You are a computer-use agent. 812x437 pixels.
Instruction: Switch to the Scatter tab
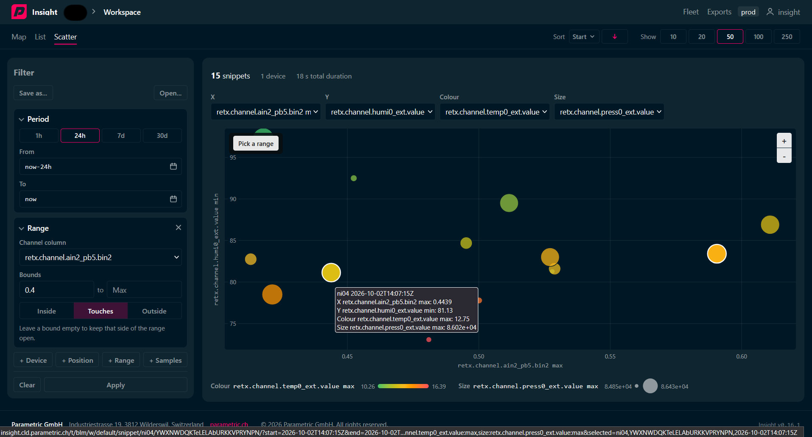[65, 37]
